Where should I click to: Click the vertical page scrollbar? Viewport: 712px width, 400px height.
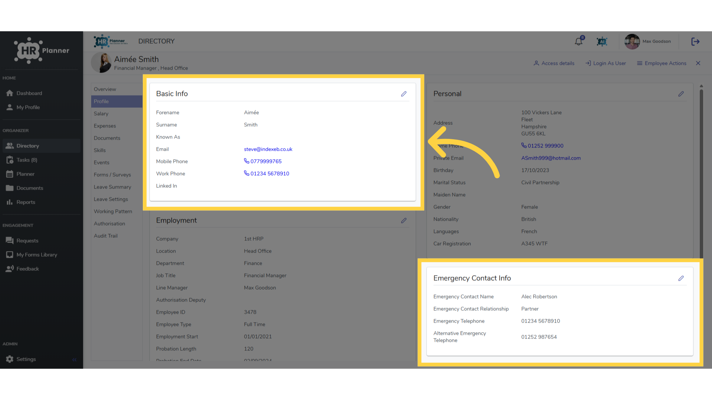[701, 174]
